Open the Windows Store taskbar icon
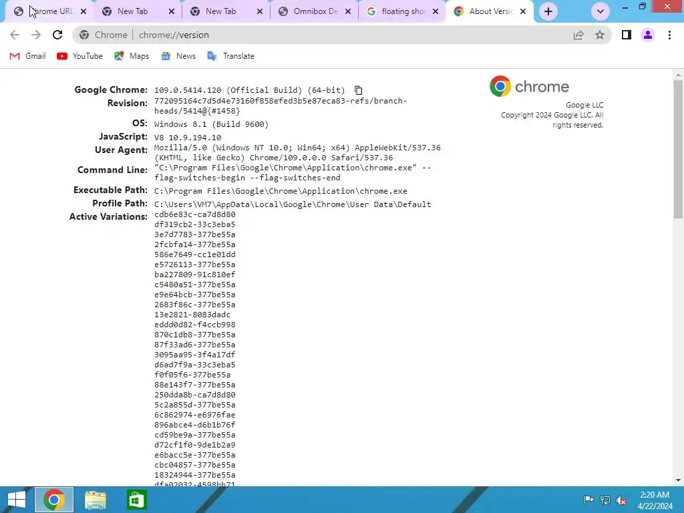The width and height of the screenshot is (684, 513). (136, 500)
